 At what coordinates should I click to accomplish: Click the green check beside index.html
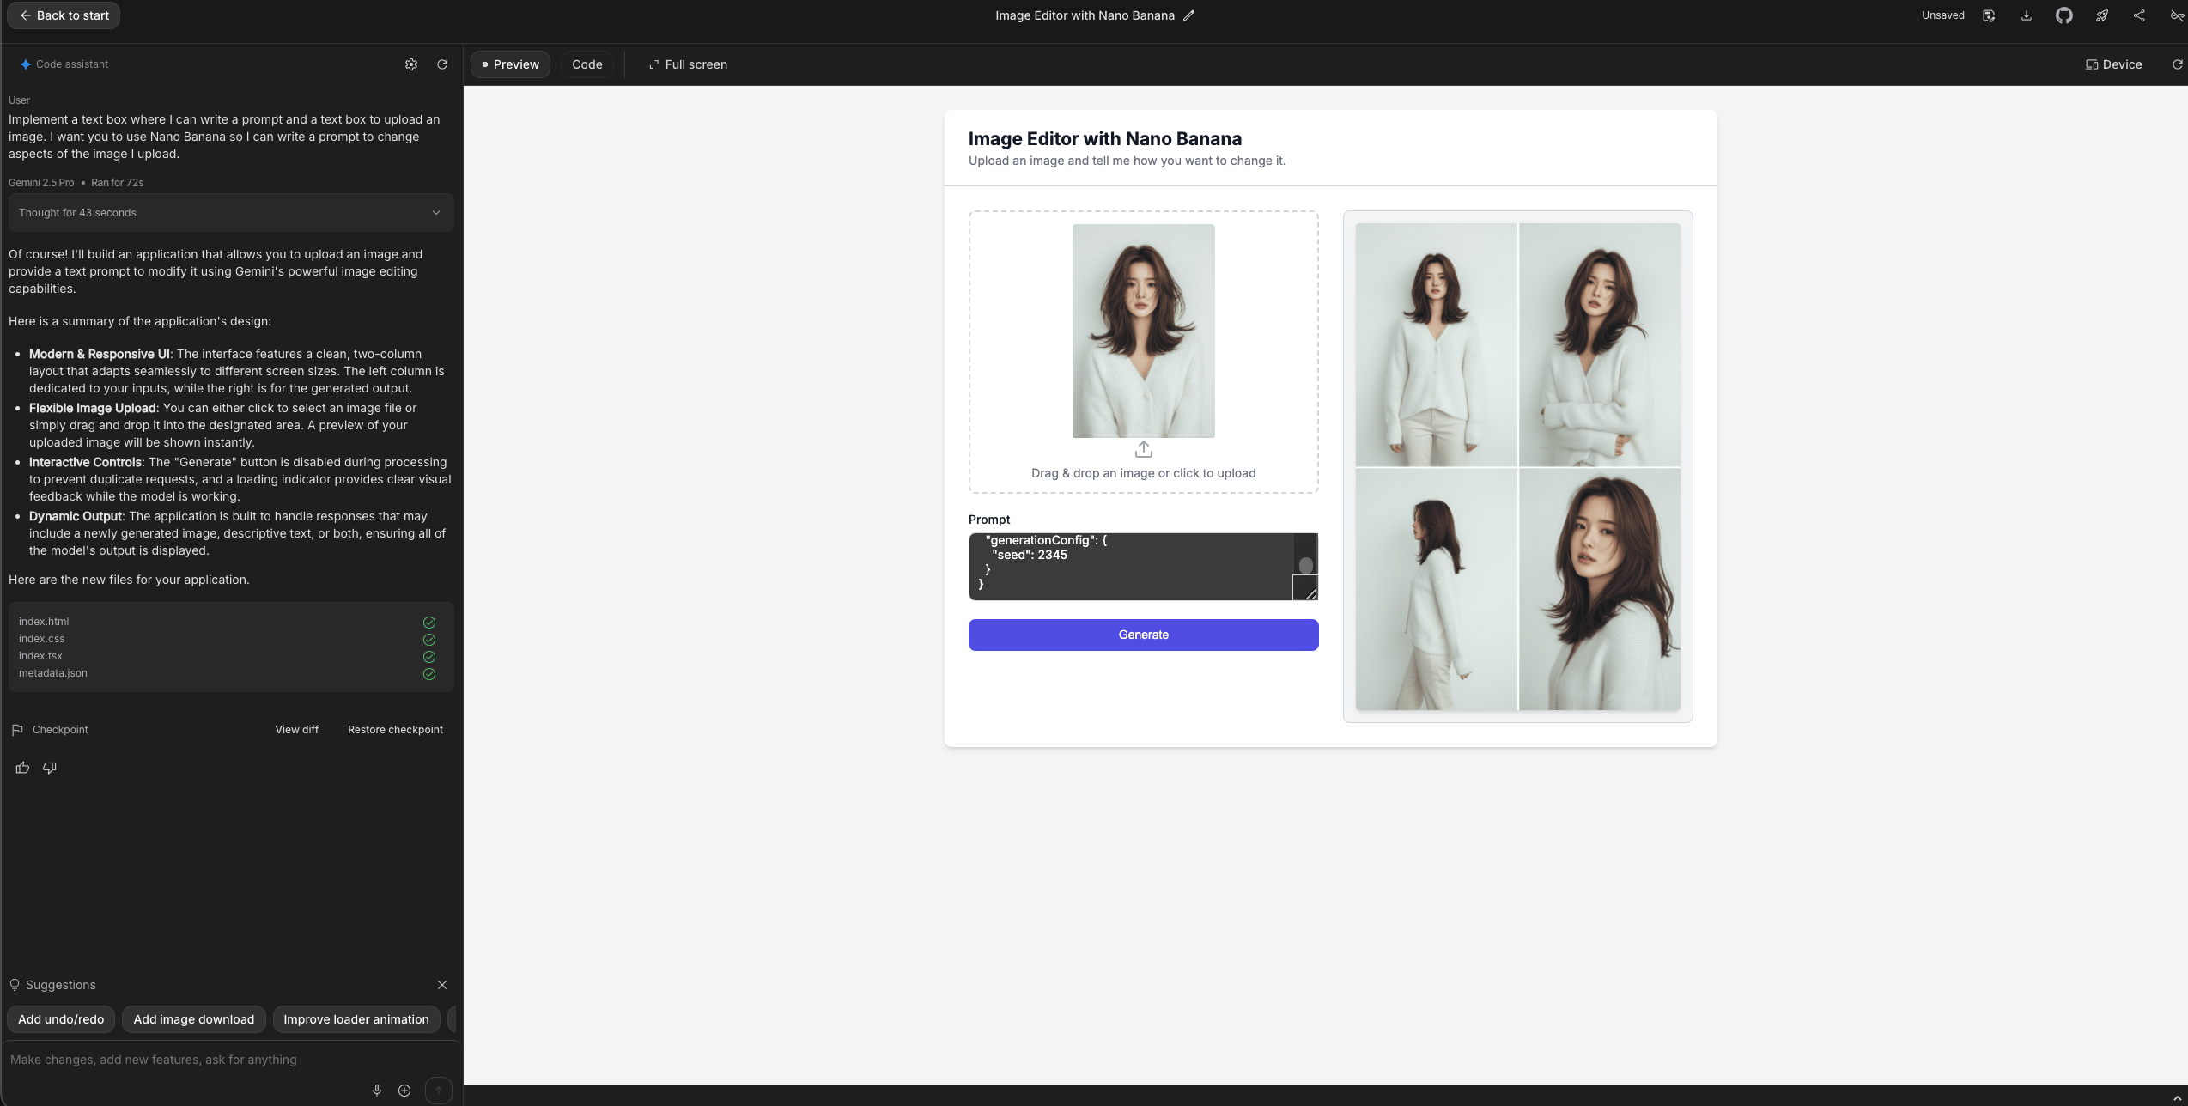coord(429,623)
